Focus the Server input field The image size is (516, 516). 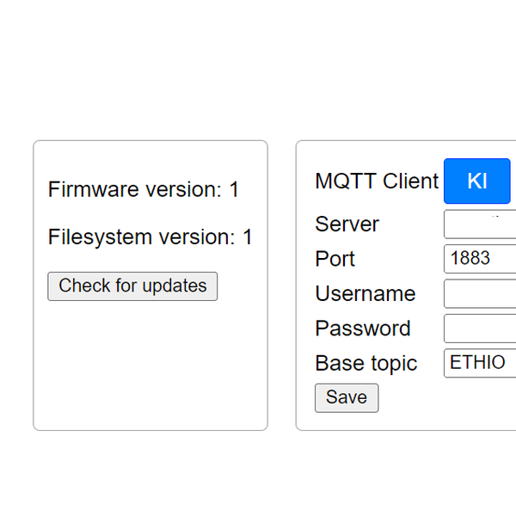pyautogui.click(x=480, y=224)
